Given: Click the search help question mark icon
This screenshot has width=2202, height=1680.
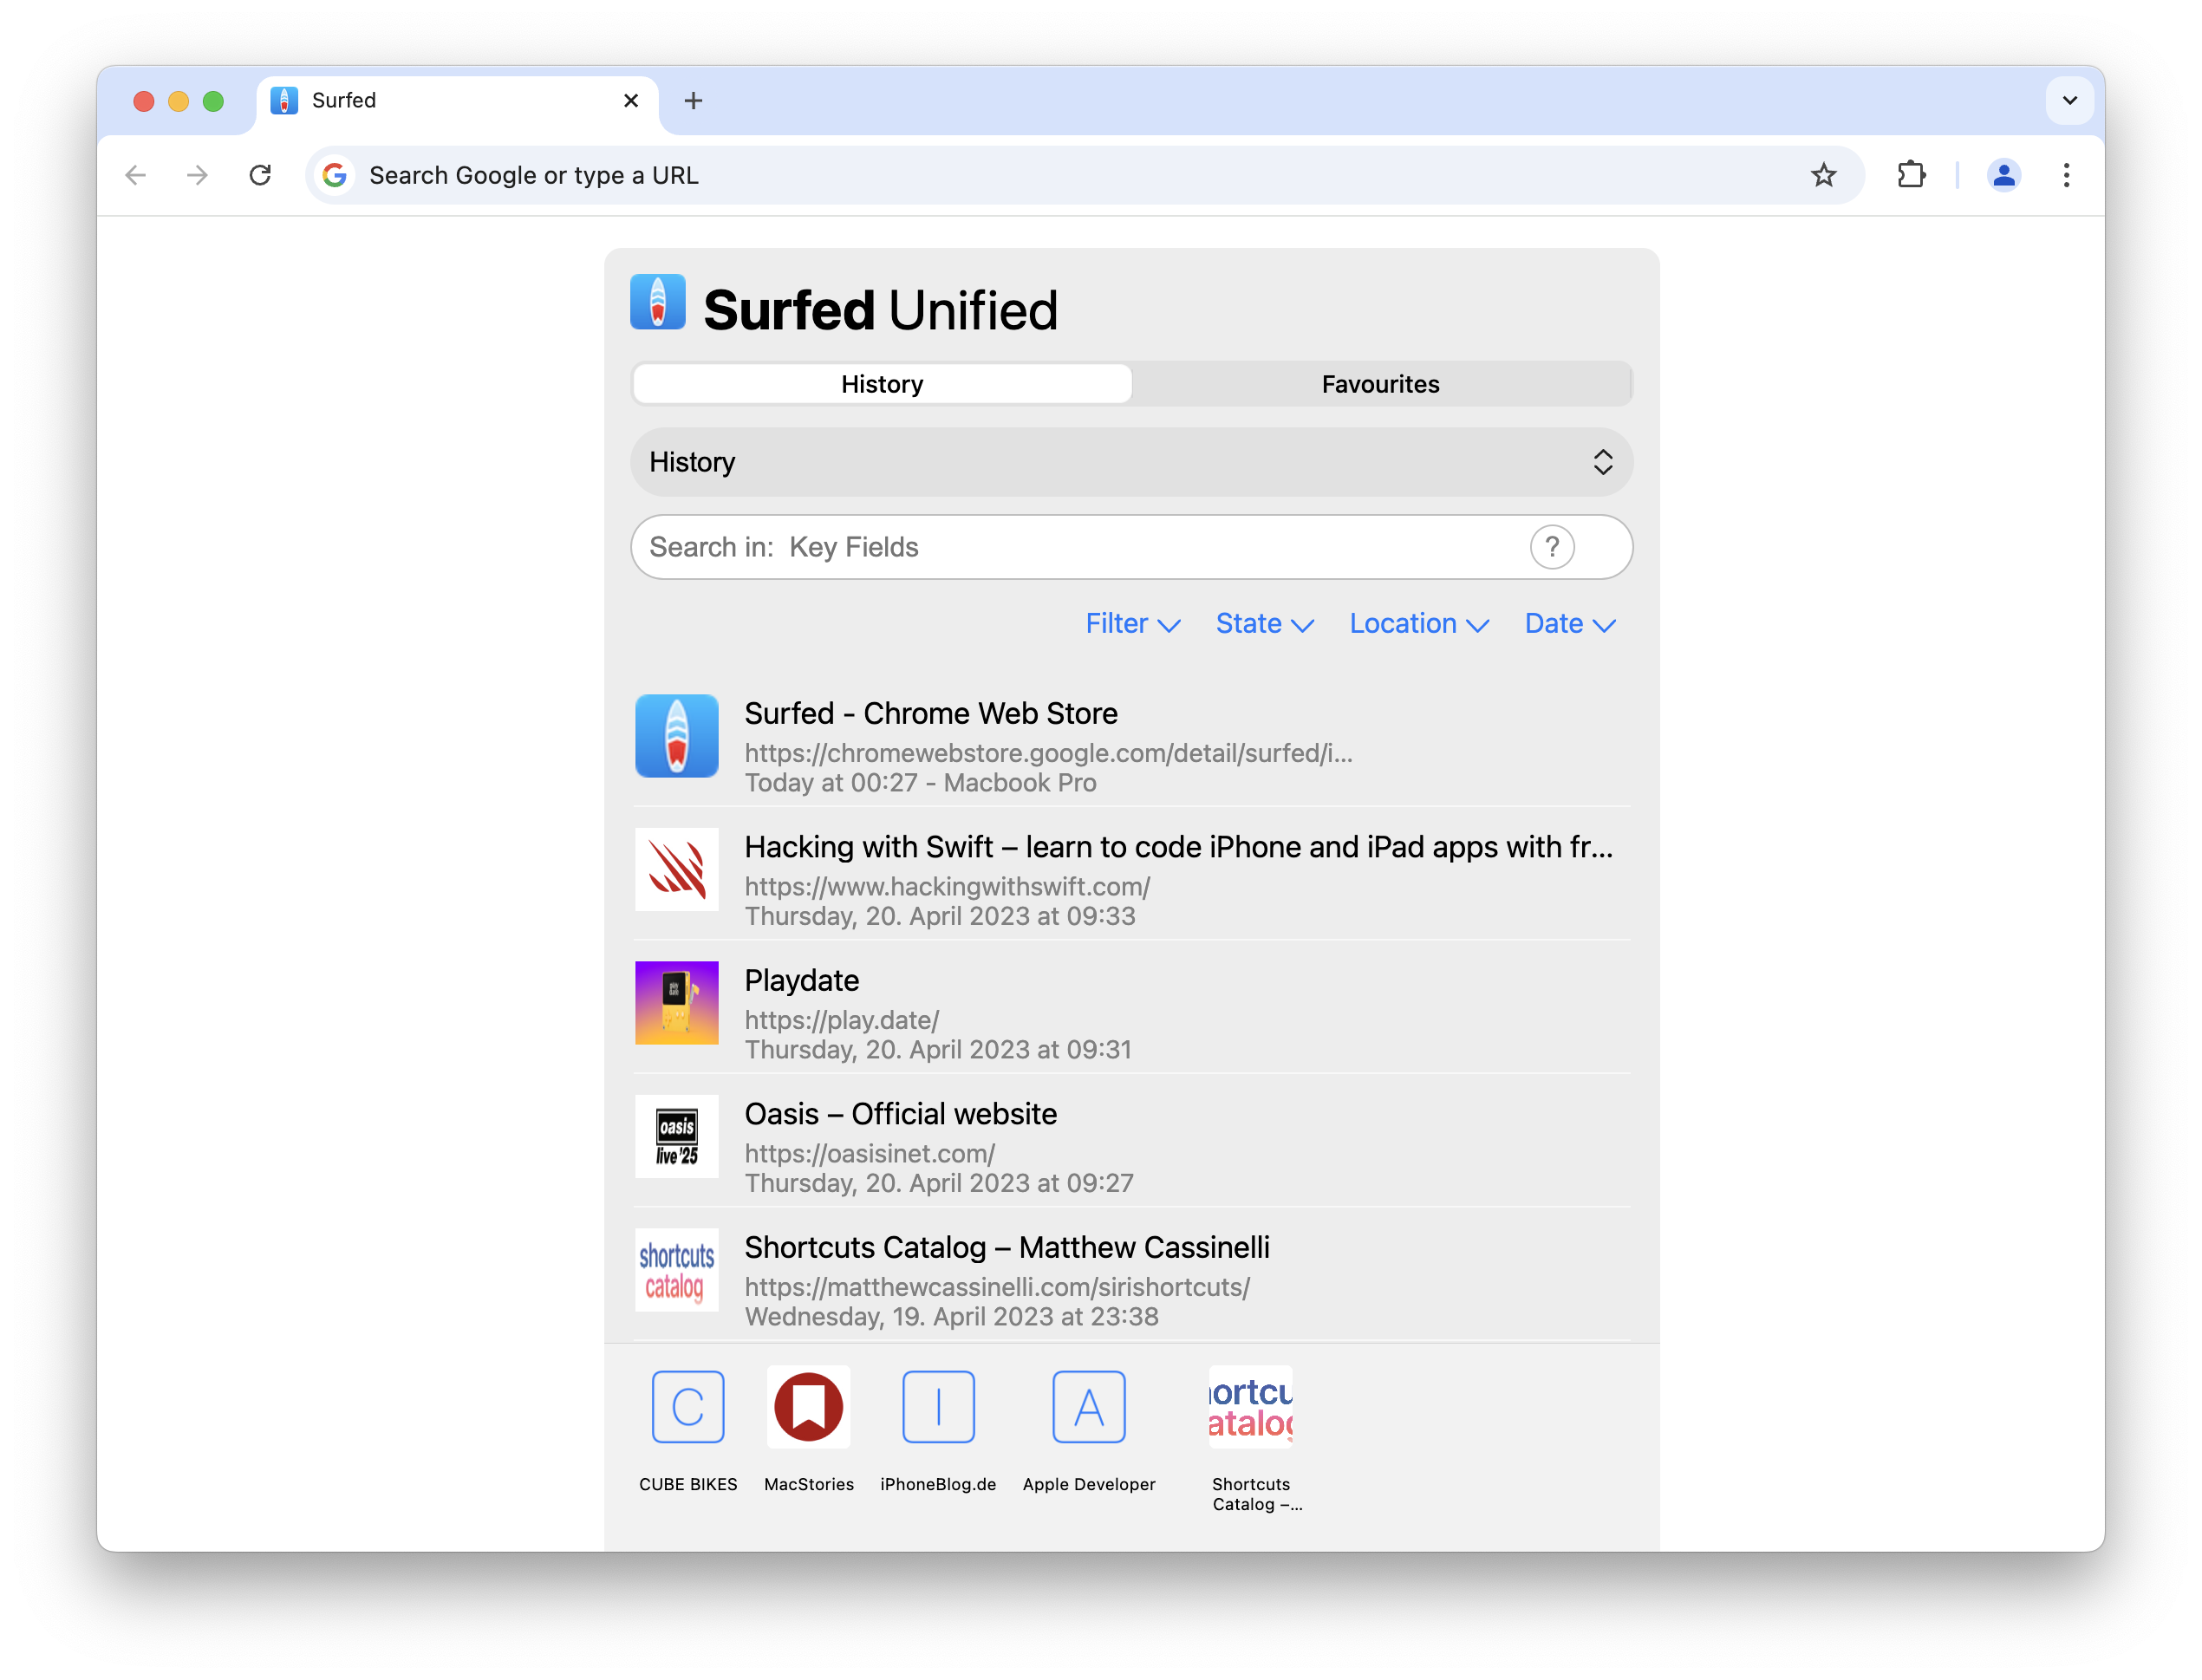Looking at the screenshot, I should (1551, 547).
